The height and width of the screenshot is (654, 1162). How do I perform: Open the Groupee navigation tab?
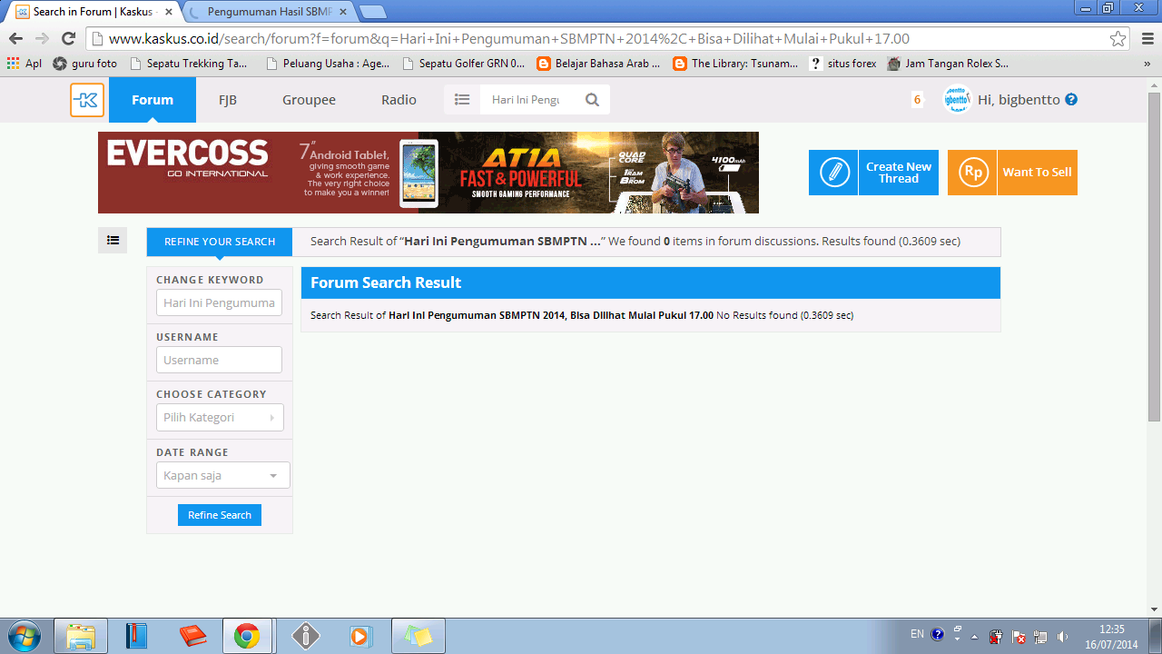click(309, 100)
